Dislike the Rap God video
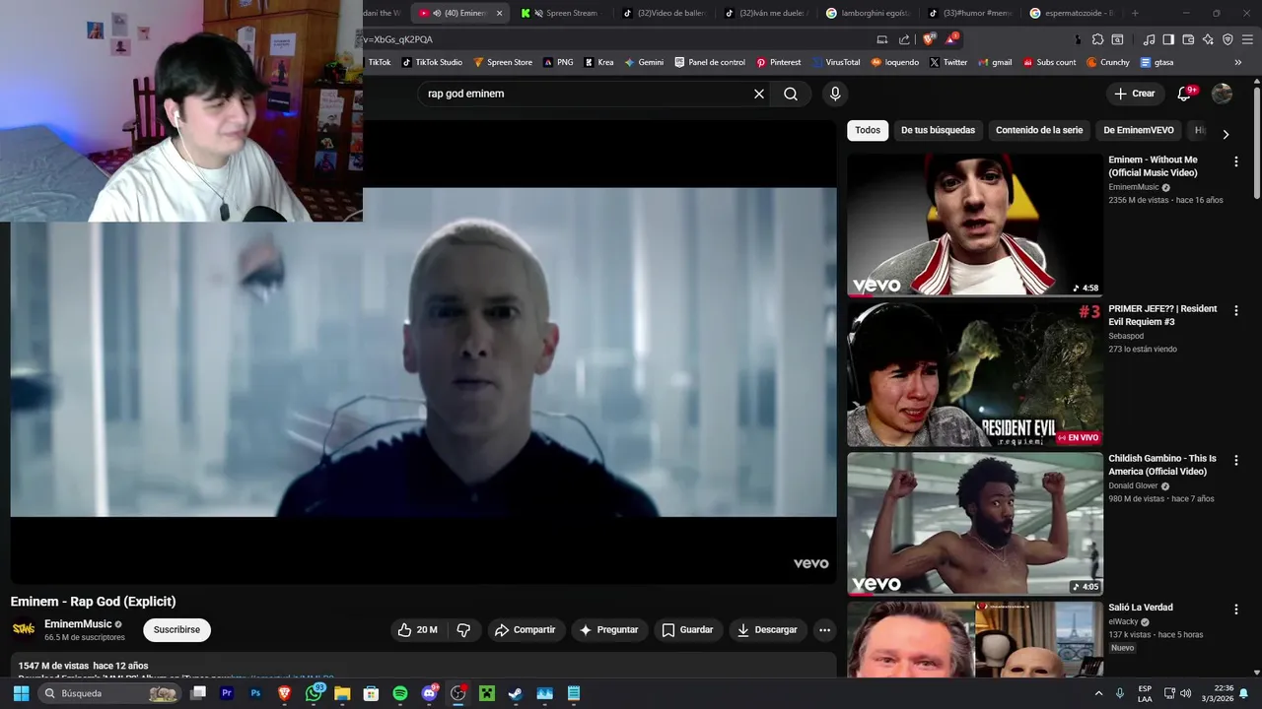Screen dimensions: 1262x709 463,629
